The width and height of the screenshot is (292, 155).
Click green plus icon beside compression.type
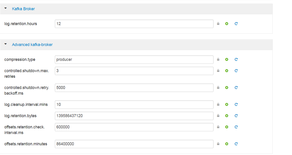point(227,59)
